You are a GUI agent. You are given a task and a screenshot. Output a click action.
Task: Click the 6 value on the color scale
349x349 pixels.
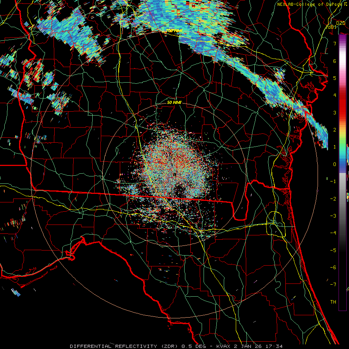pos(335,61)
